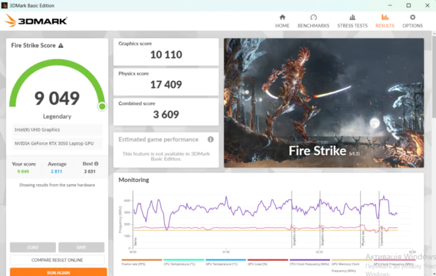Screen dimensions: 436x276
Task: Click the Physics test chart marker
Action: pos(363,239)
